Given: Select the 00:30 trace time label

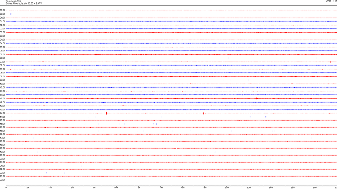Looking at the screenshot, I should (x=2, y=14).
